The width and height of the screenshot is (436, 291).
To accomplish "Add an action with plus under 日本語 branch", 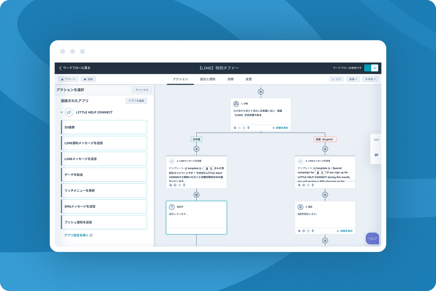I will 196,149.
